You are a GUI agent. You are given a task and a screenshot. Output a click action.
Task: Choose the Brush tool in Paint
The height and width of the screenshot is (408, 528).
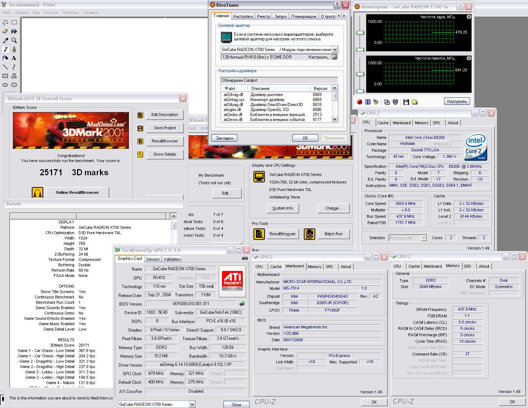tap(14, 49)
